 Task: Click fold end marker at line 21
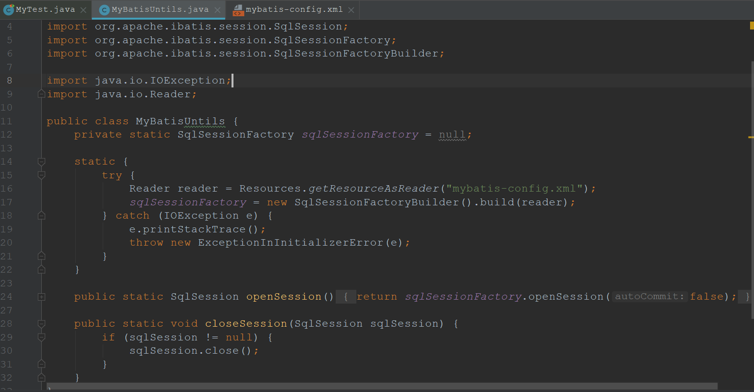pyautogui.click(x=41, y=256)
